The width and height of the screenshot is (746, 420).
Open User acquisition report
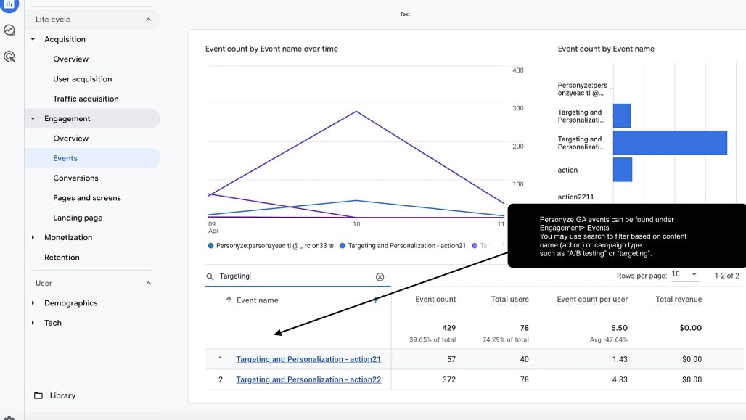tap(82, 79)
